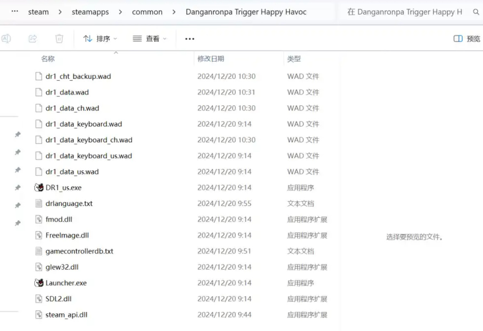Open the 查看 view dropdown
483x331 pixels.
pos(149,39)
